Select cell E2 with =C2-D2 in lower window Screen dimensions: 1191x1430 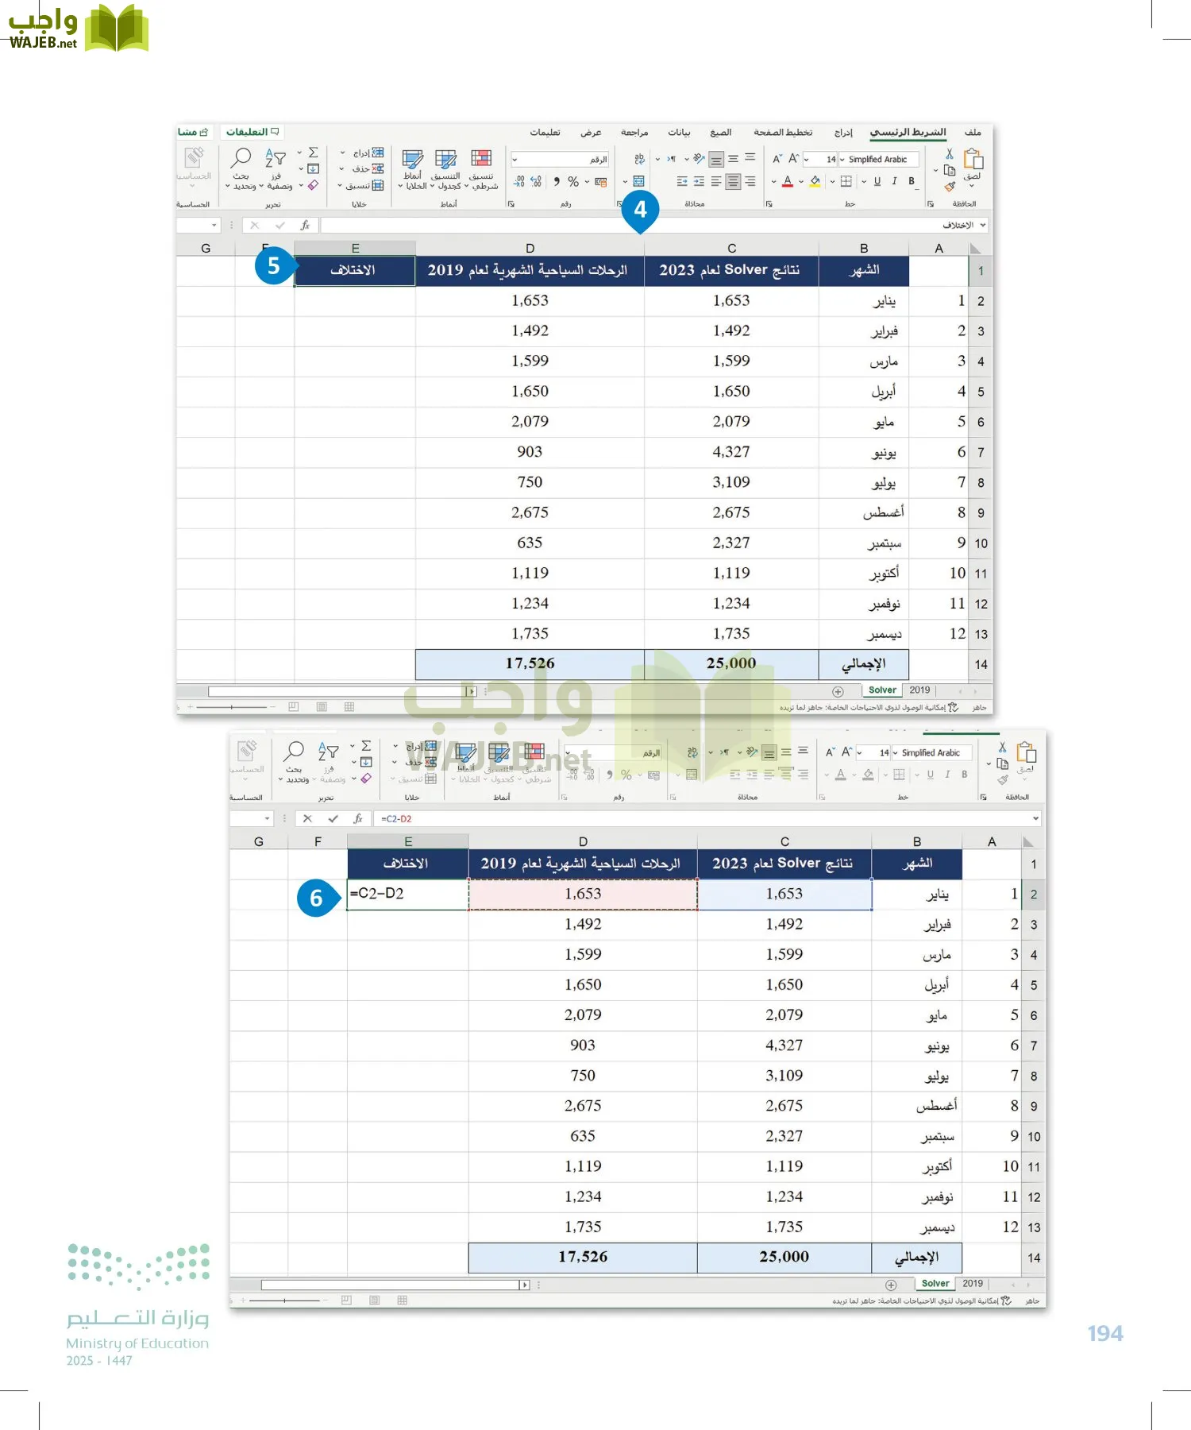[408, 894]
